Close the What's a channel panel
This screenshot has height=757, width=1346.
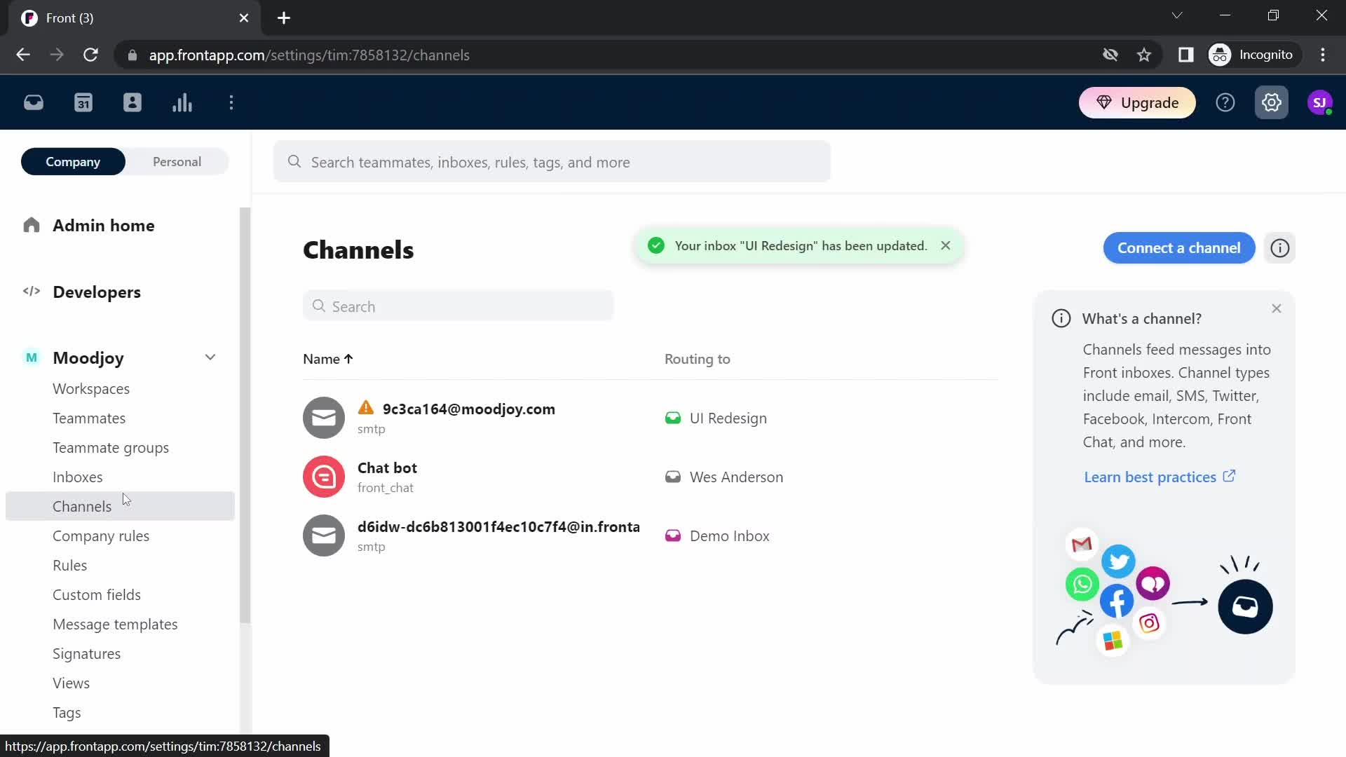point(1277,308)
